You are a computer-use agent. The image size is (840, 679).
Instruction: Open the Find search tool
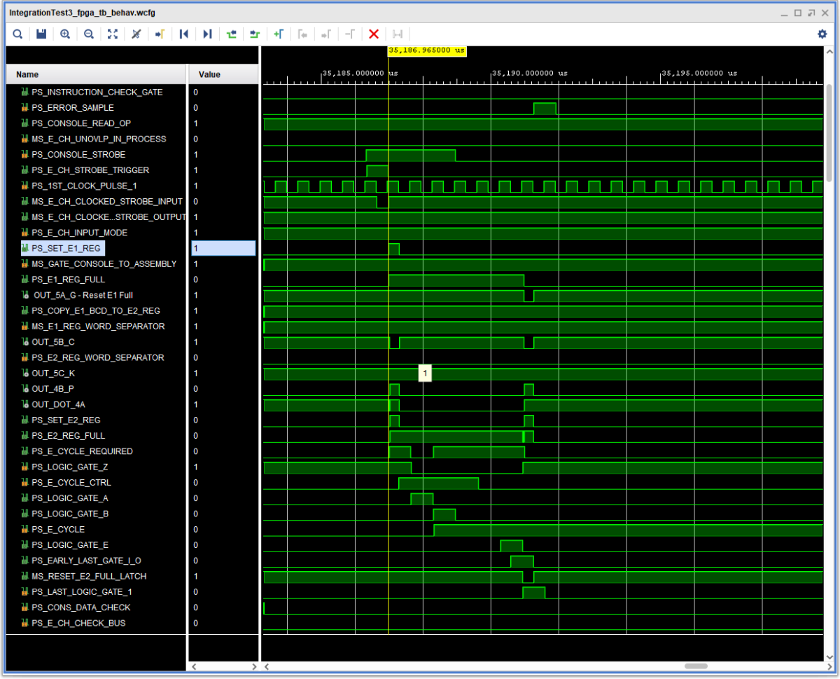(x=17, y=34)
